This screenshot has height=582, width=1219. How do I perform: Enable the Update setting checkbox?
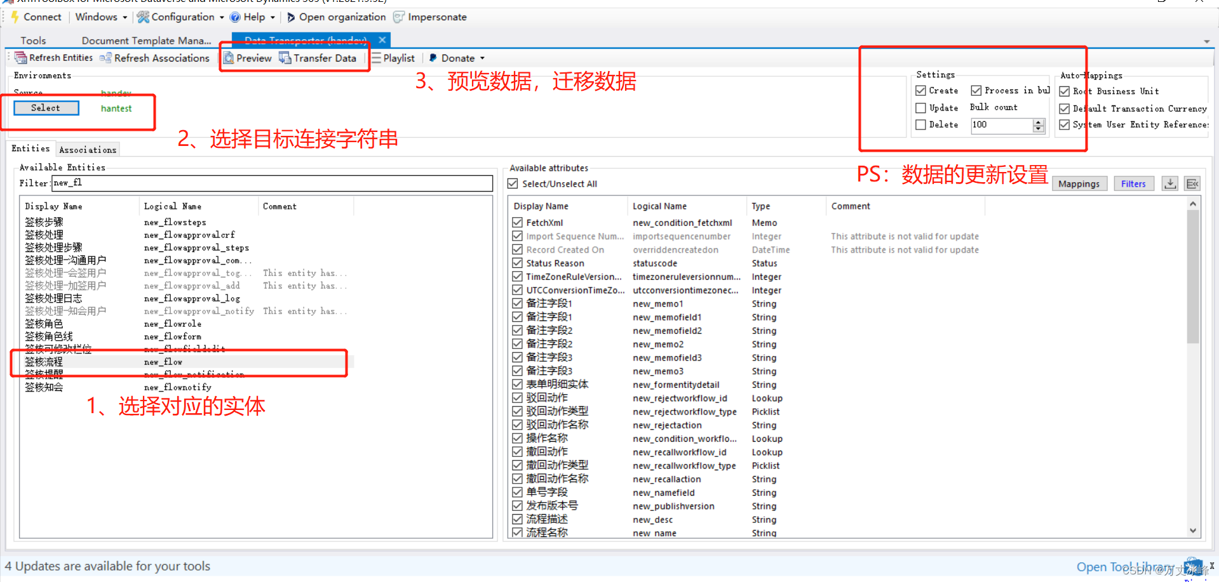[921, 108]
